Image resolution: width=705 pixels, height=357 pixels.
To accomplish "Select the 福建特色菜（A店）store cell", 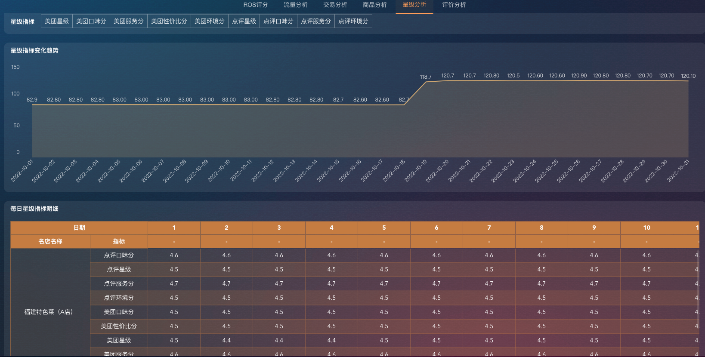I will pyautogui.click(x=50, y=312).
